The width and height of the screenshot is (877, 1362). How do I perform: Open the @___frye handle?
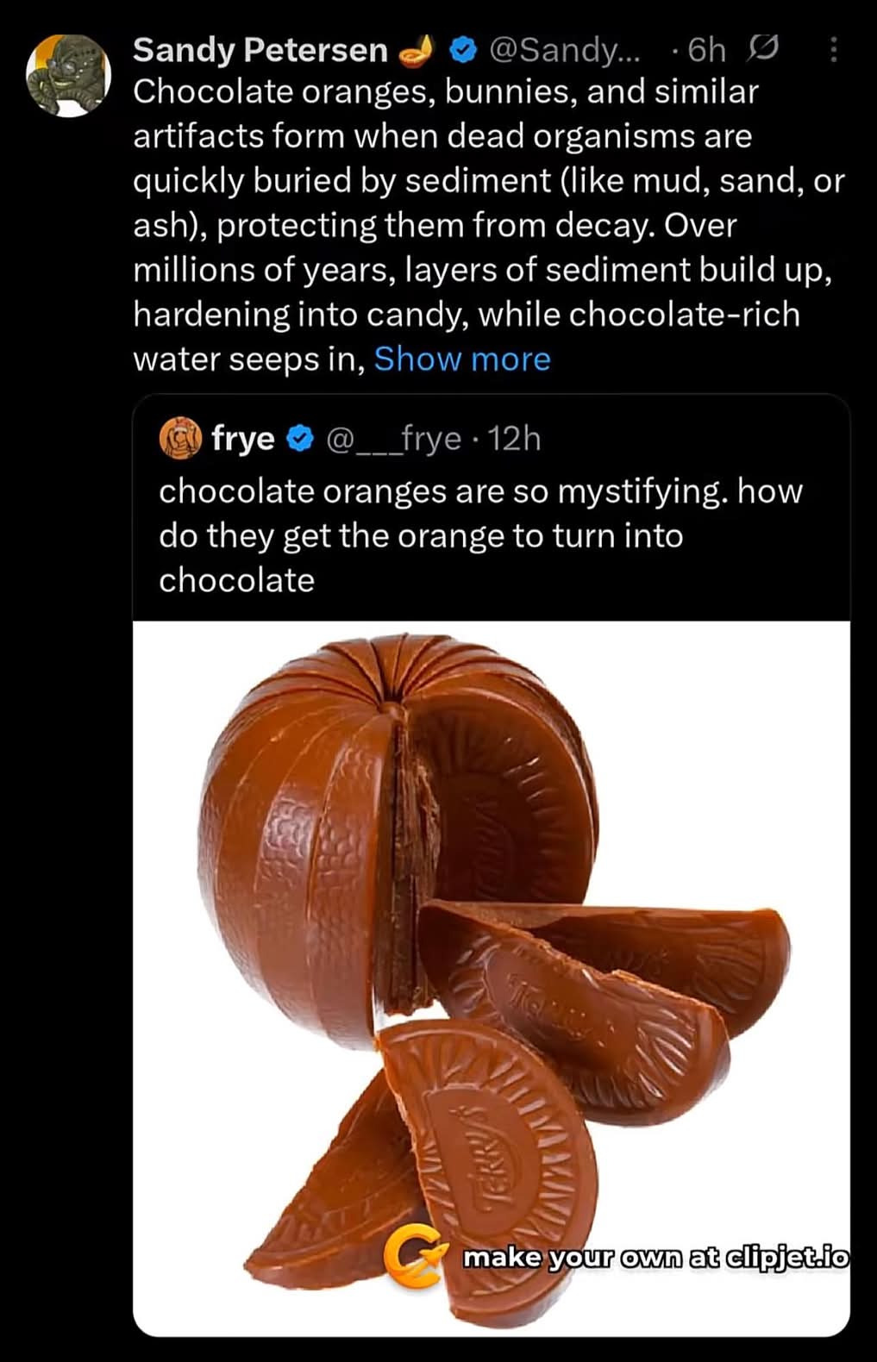pos(393,439)
